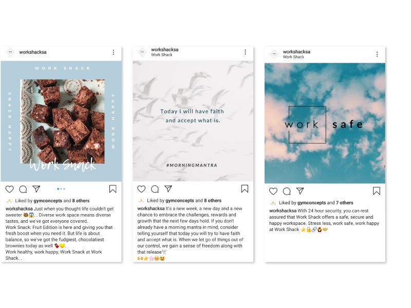Screen dimensions: 411x308
Task: Comment on the morning mantra post
Action: [155, 189]
